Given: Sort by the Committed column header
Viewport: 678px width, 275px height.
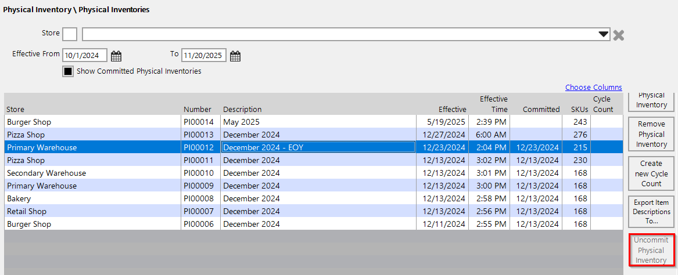Looking at the screenshot, I should (541, 109).
